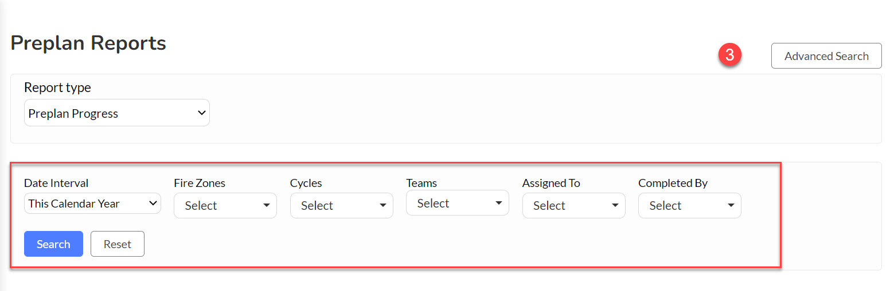Click the chevron arrow on Report type dropdown

[x=201, y=113]
